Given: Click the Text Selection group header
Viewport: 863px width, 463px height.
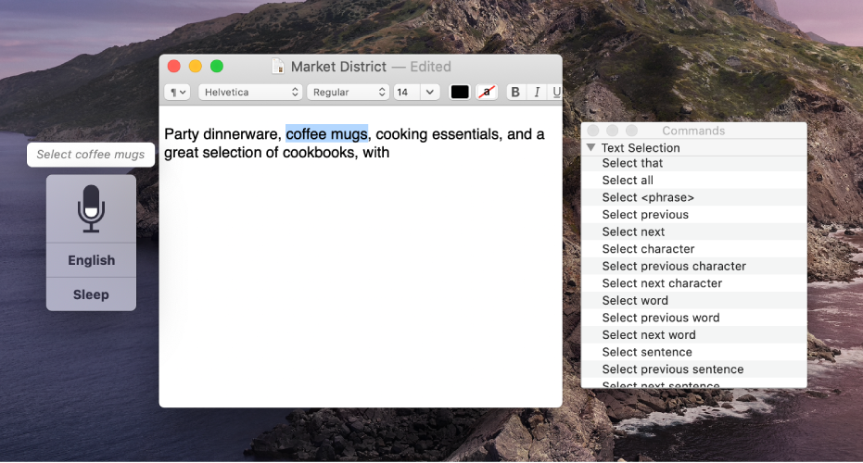Looking at the screenshot, I should coord(694,147).
